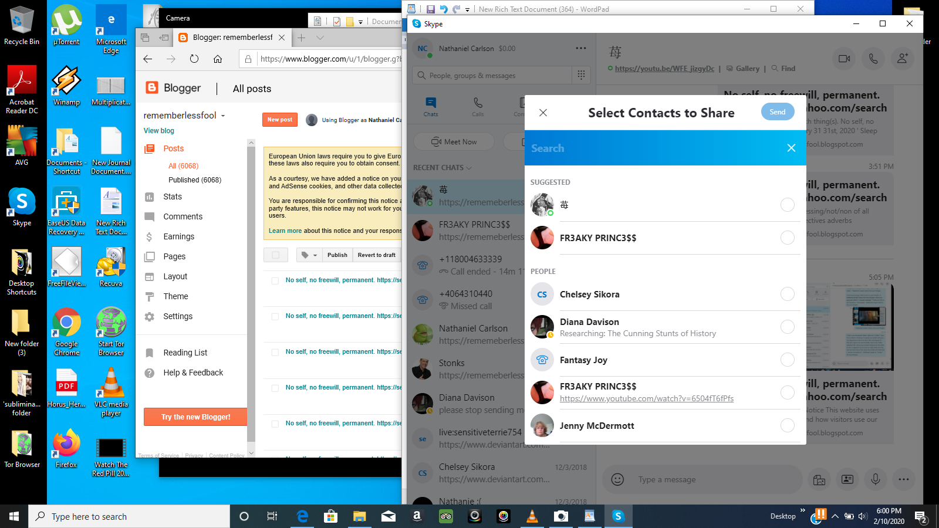The width and height of the screenshot is (939, 528).
Task: Open the emoji picker in message box
Action: tap(617, 479)
